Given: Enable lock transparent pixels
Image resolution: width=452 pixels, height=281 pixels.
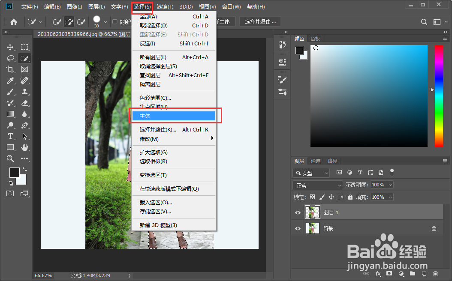Looking at the screenshot, I should click(x=312, y=197).
